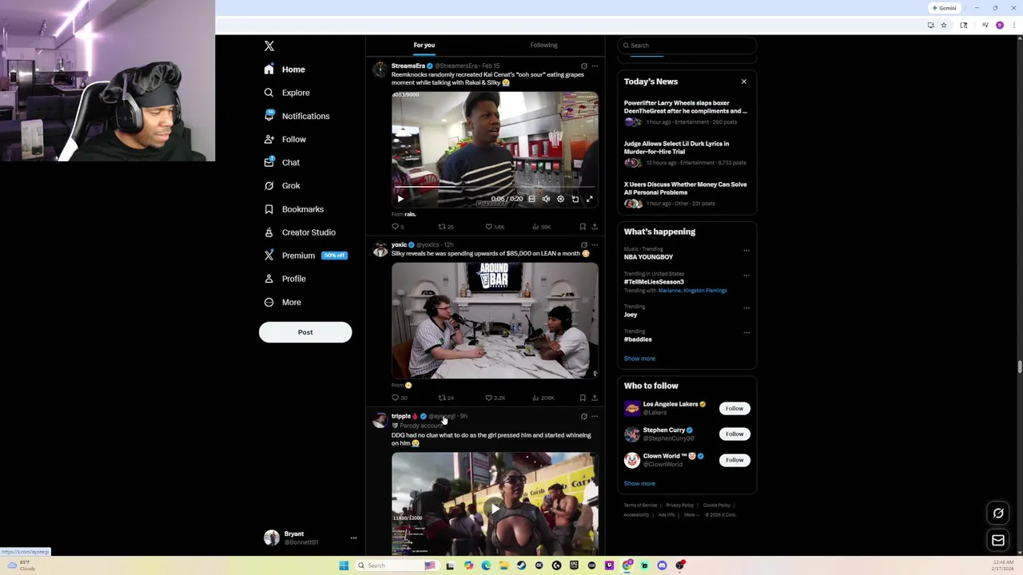Open Profile from the sidebar
The height and width of the screenshot is (575, 1023).
[285, 279]
